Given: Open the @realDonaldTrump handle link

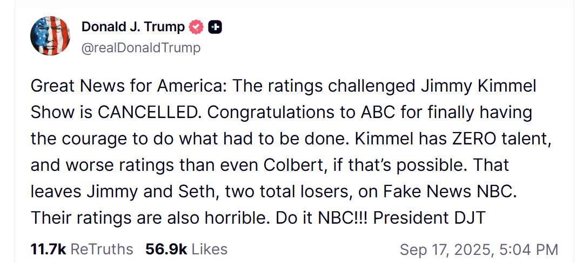Looking at the screenshot, I should point(140,47).
